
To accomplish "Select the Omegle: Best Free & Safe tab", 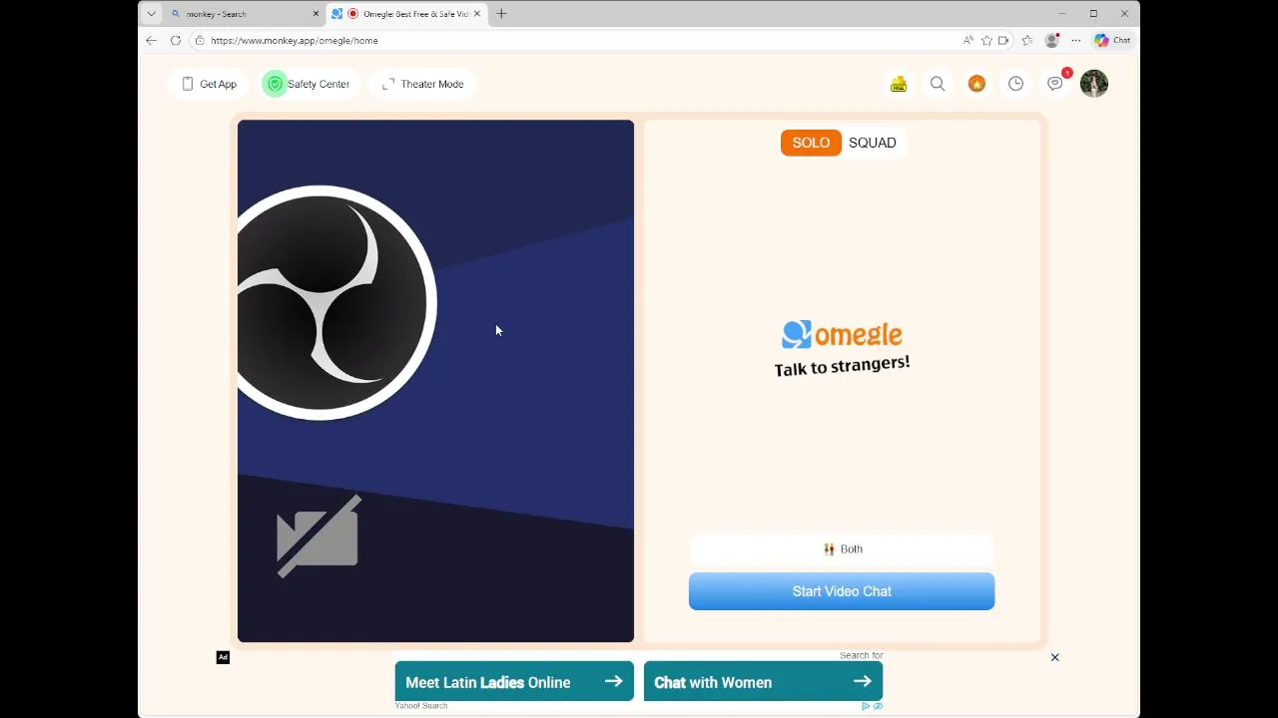I will (407, 14).
